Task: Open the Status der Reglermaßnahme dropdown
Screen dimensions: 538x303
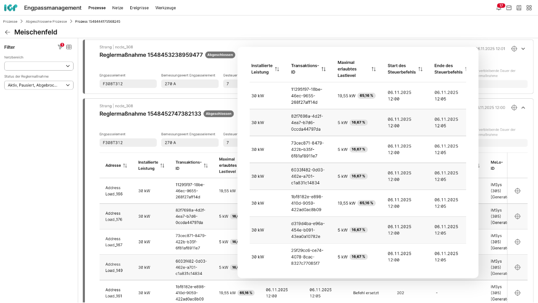Action: 39,85
